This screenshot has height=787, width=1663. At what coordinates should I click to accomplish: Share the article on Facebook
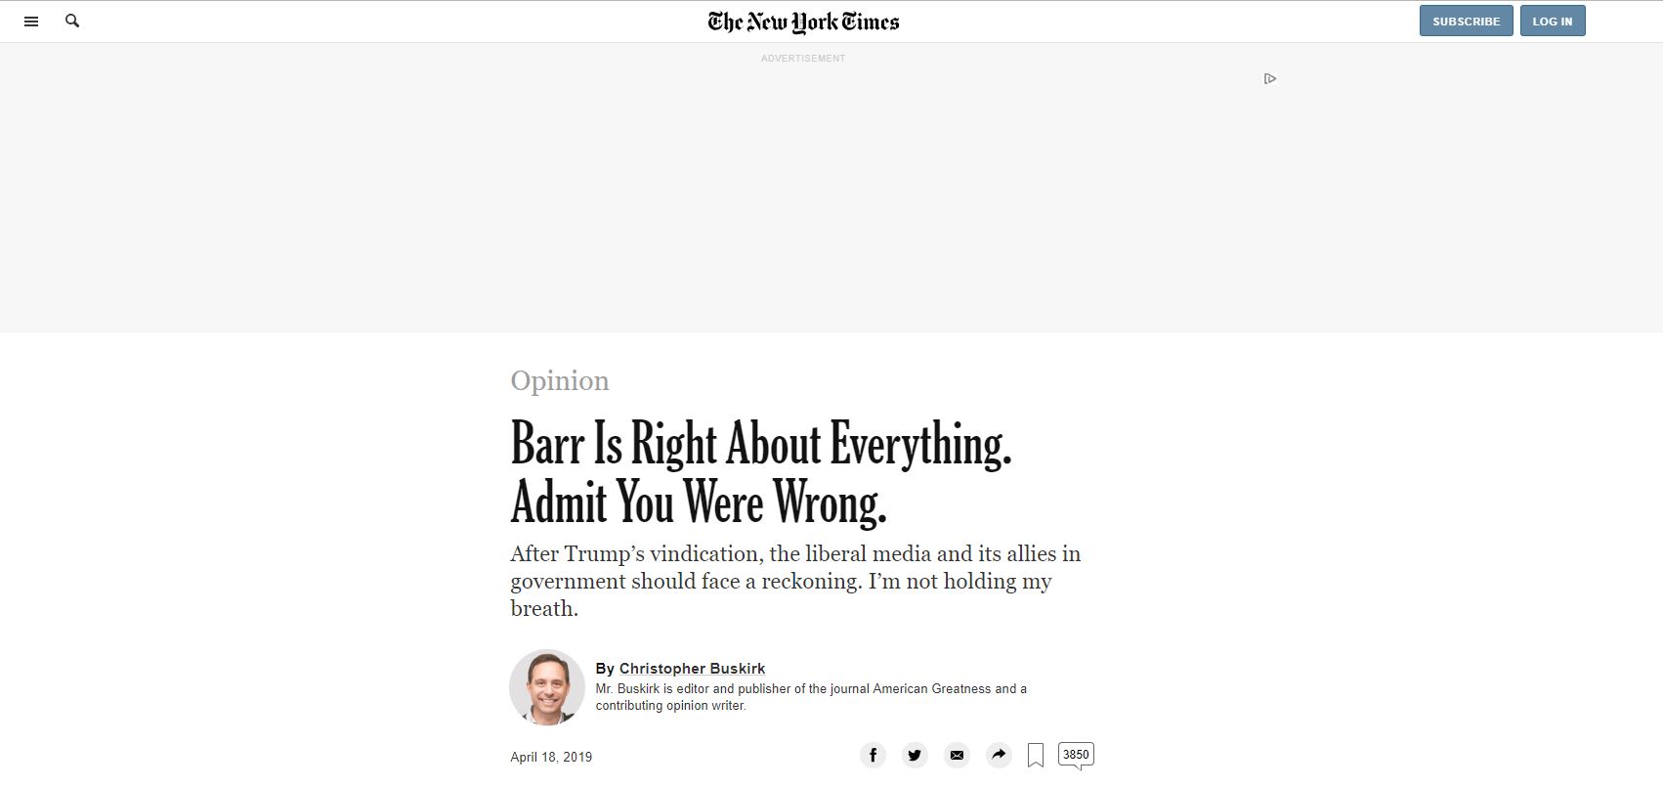click(x=873, y=755)
